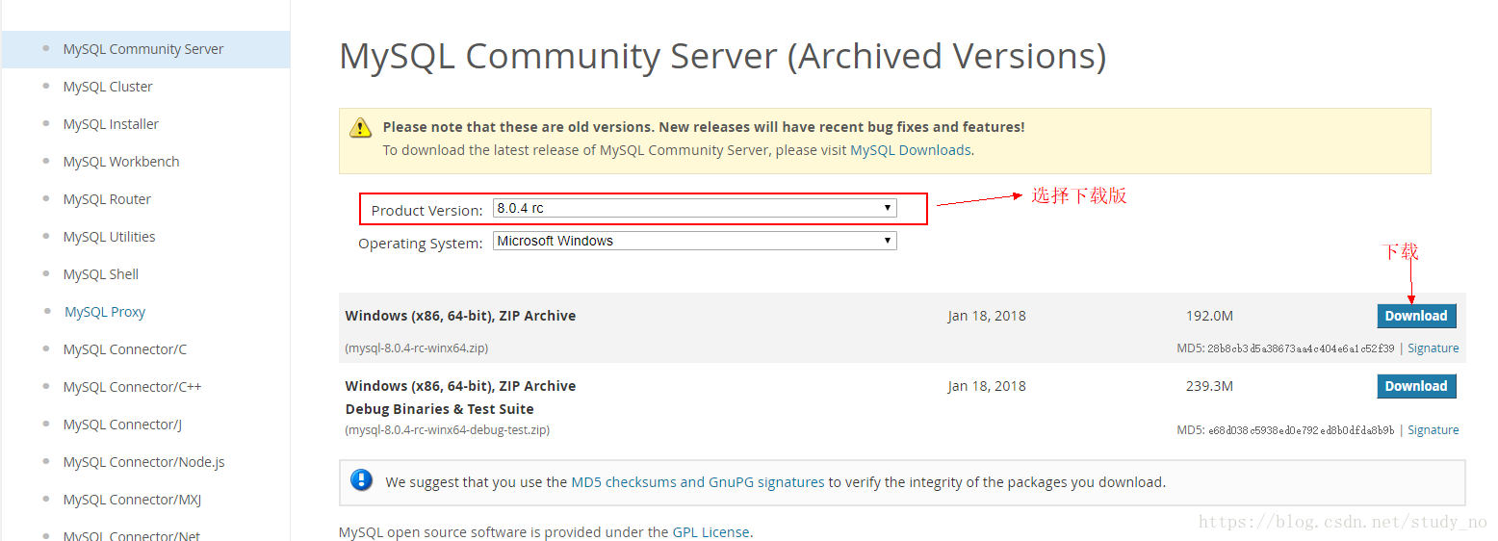Click the 239.3M file size

1209,386
